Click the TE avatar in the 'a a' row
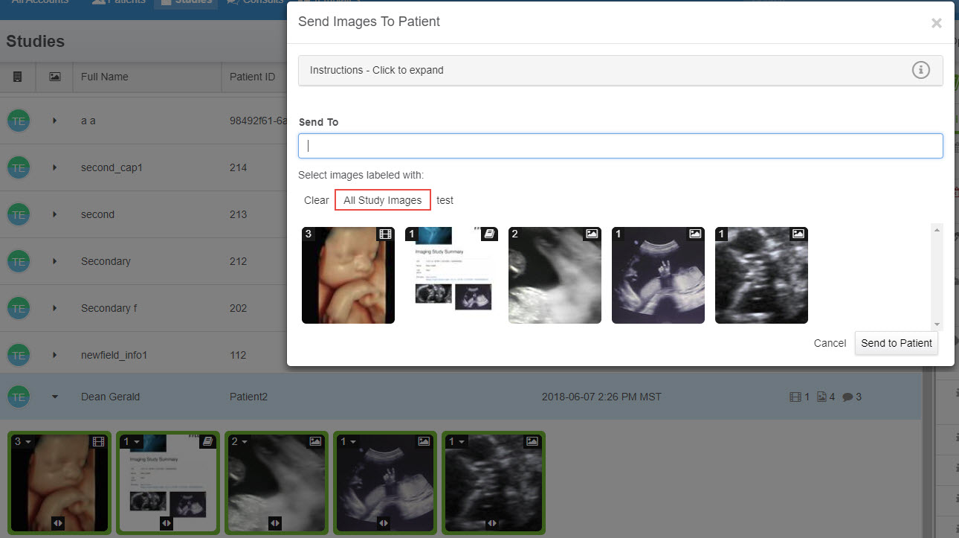 coord(19,121)
